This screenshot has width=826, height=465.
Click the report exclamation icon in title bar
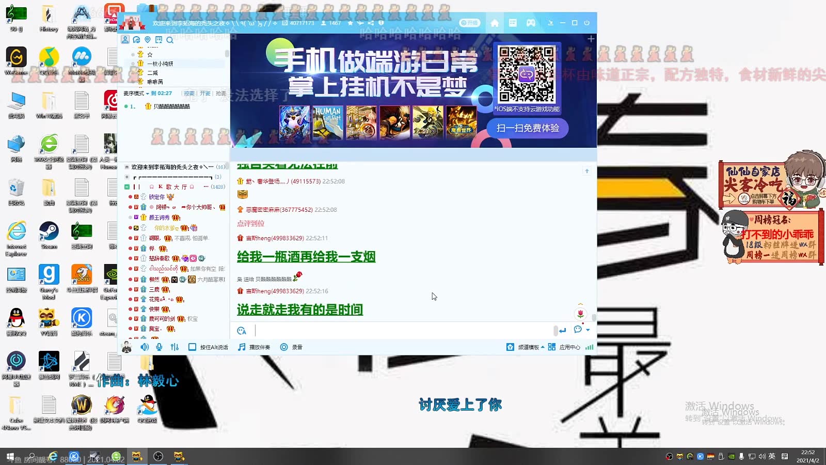381,23
